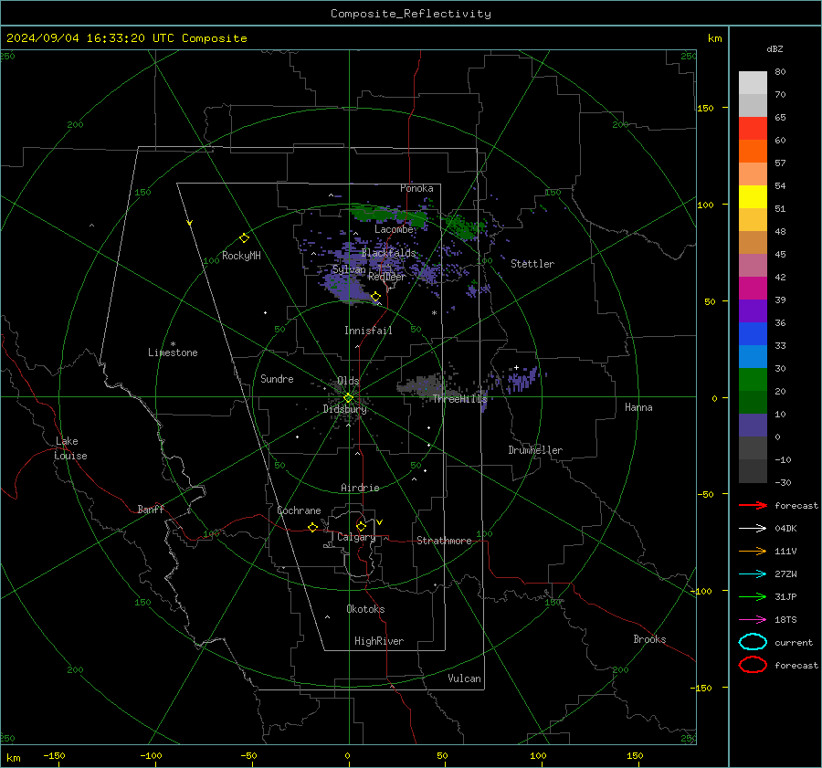Screen dimensions: 822x768
Task: Click the 'Ponoka' town label
Action: point(416,188)
